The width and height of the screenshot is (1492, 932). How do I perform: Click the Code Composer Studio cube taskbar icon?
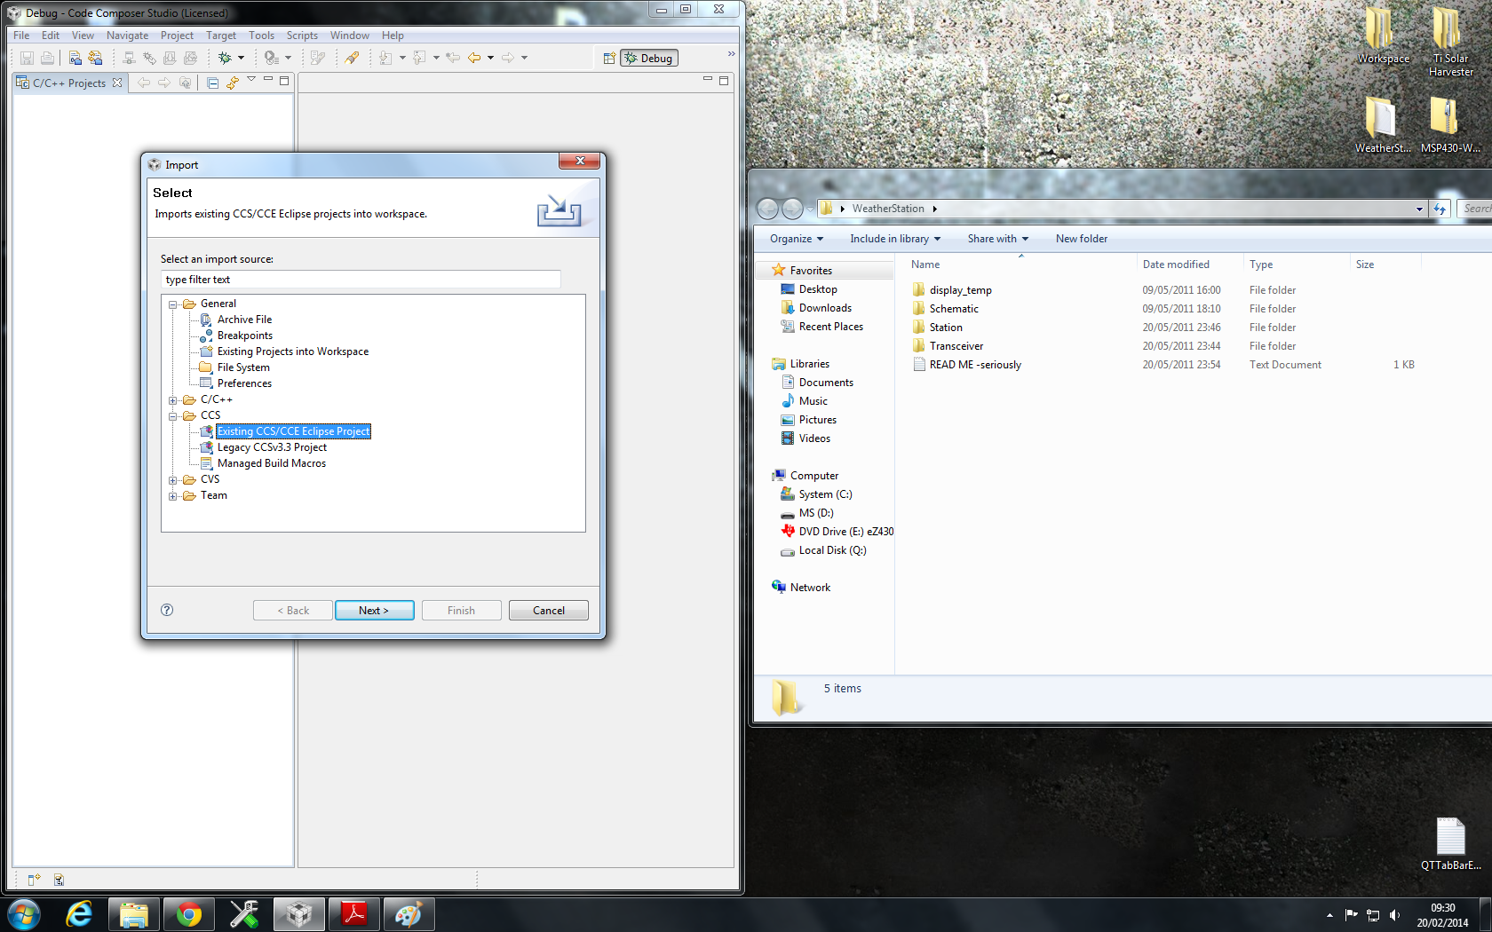coord(298,914)
